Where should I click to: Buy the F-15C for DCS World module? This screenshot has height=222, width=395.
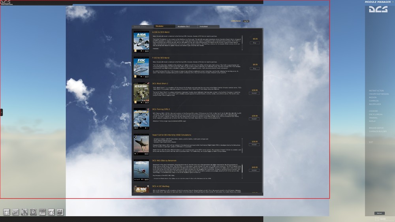pyautogui.click(x=255, y=69)
